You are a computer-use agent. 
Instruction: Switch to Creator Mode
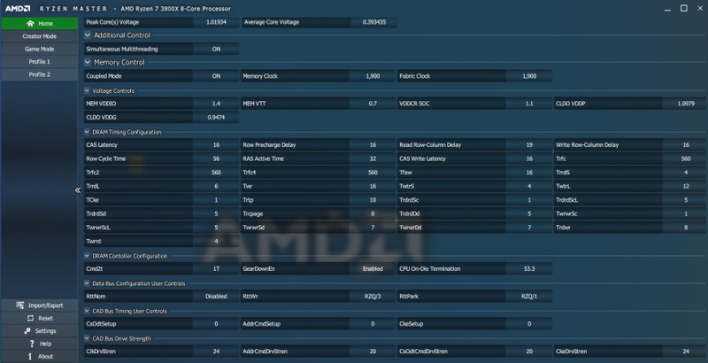[x=40, y=36]
